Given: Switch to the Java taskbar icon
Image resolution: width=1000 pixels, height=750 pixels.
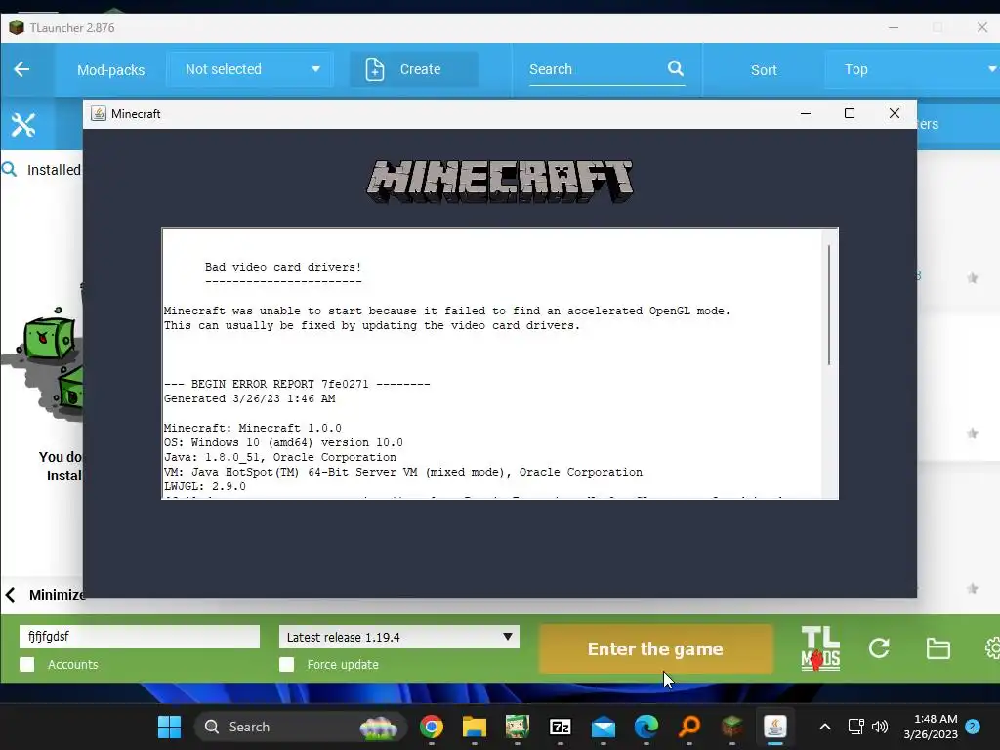Looking at the screenshot, I should 774,727.
